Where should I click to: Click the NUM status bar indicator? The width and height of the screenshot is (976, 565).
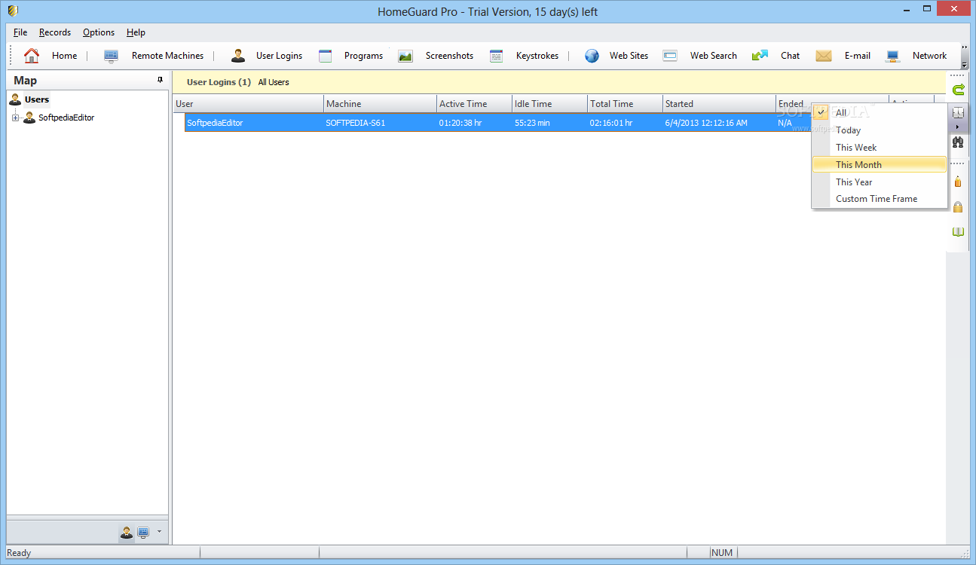(x=722, y=553)
